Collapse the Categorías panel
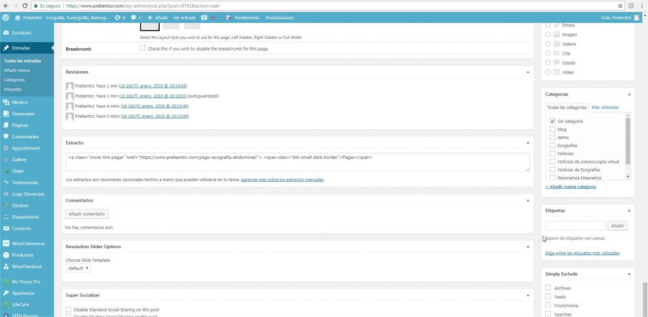 [x=629, y=94]
